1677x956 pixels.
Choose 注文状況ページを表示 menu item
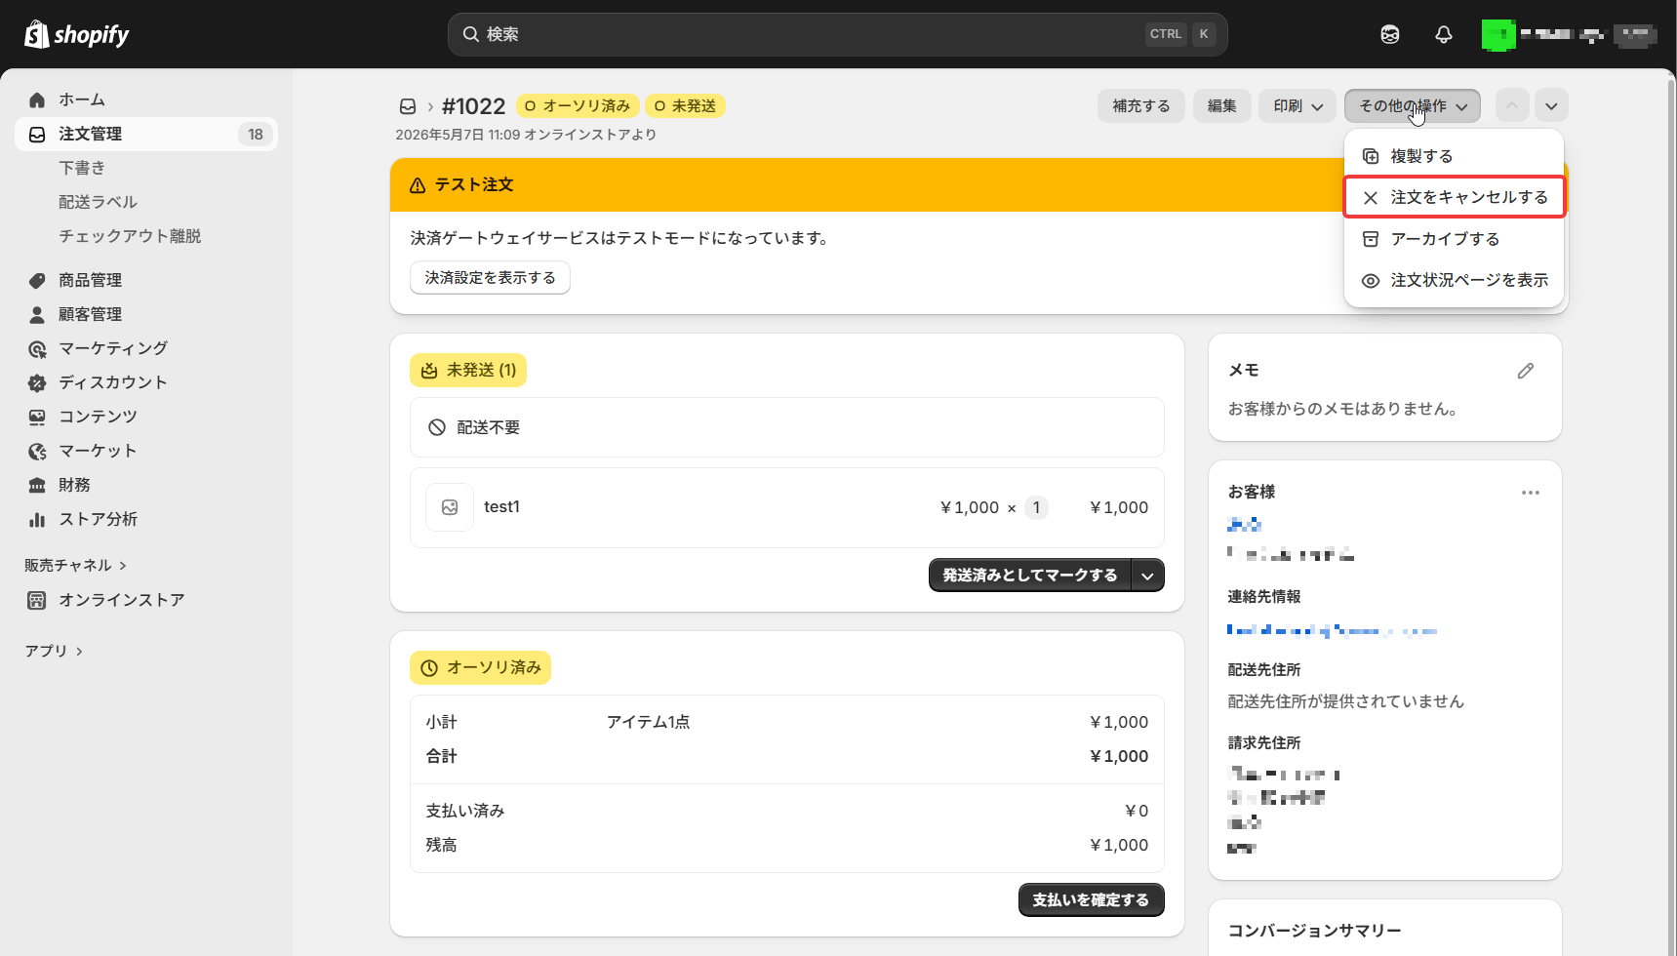point(1455,280)
